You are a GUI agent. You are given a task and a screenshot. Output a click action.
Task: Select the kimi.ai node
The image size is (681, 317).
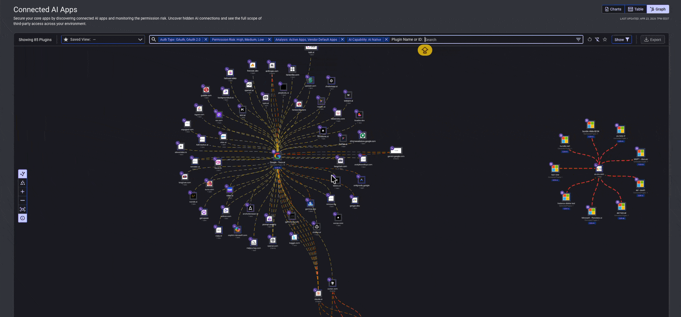pyautogui.click(x=242, y=109)
